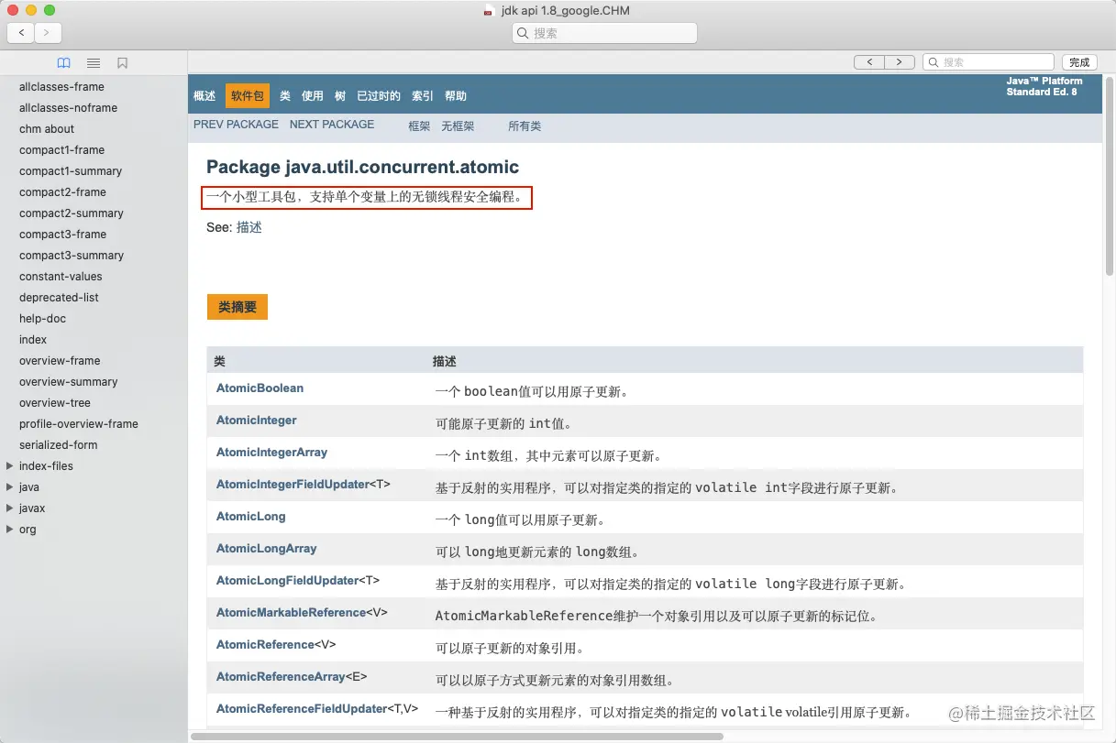Expand the javax node in the sidebar
1116x743 pixels.
(x=9, y=508)
